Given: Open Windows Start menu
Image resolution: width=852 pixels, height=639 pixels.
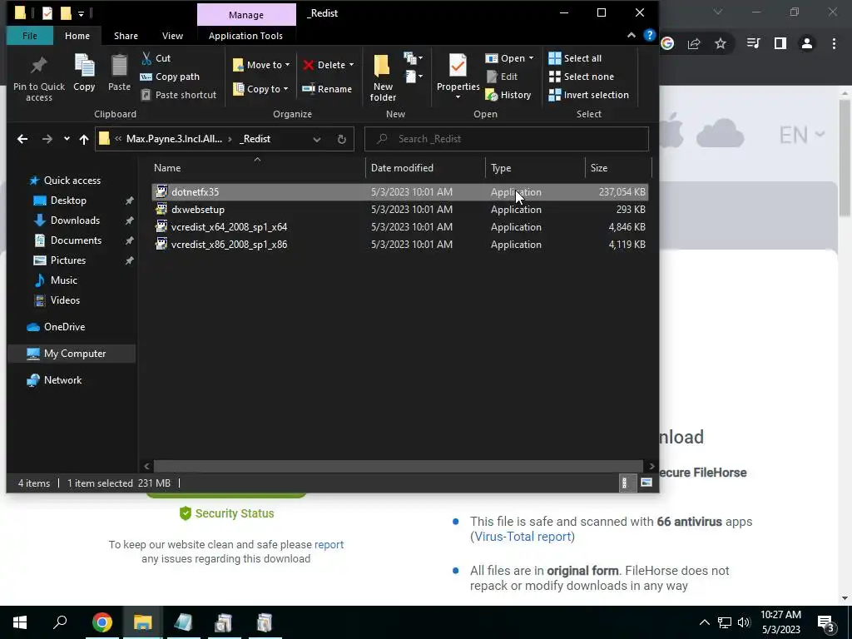Looking at the screenshot, I should pos(20,622).
